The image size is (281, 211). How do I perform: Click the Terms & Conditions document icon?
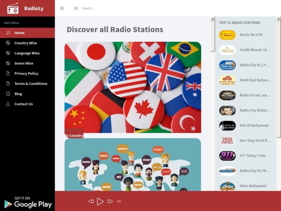(x=8, y=83)
